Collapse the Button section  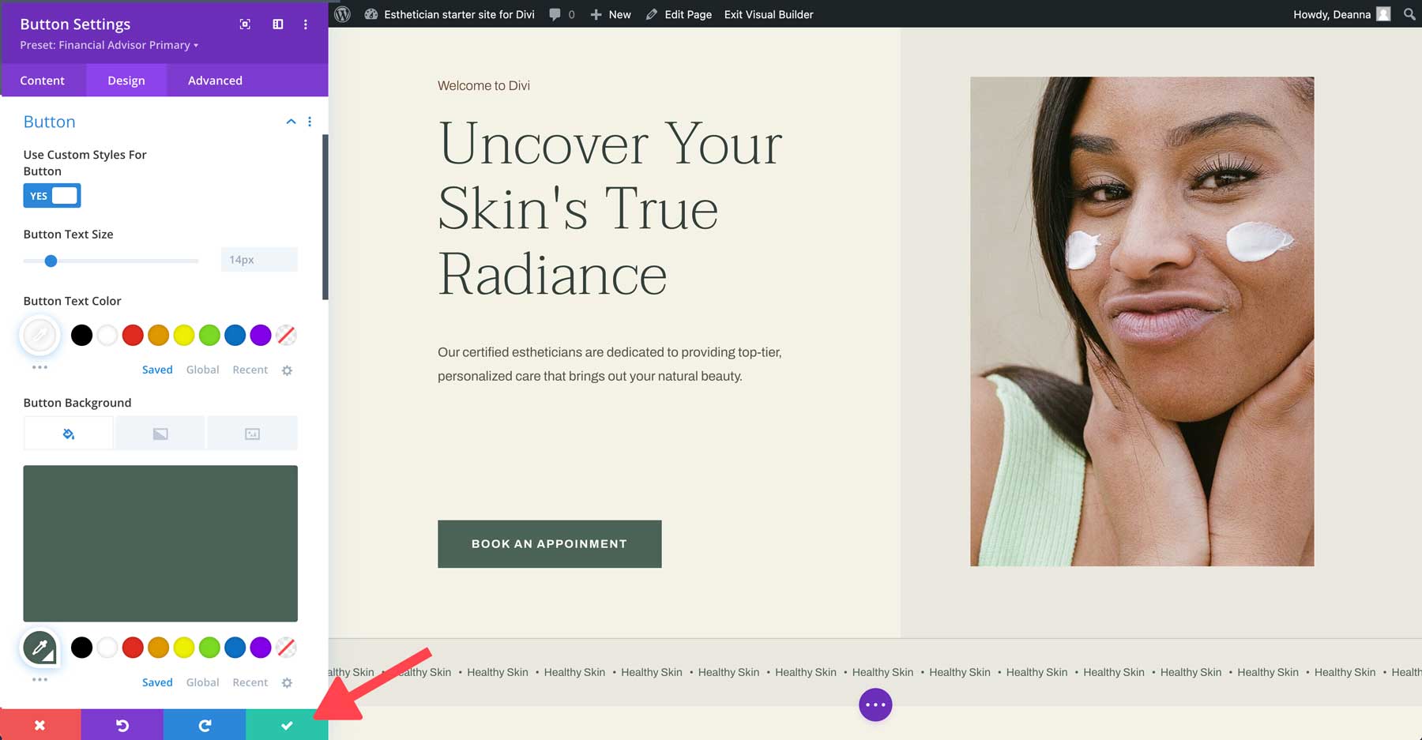(x=291, y=122)
